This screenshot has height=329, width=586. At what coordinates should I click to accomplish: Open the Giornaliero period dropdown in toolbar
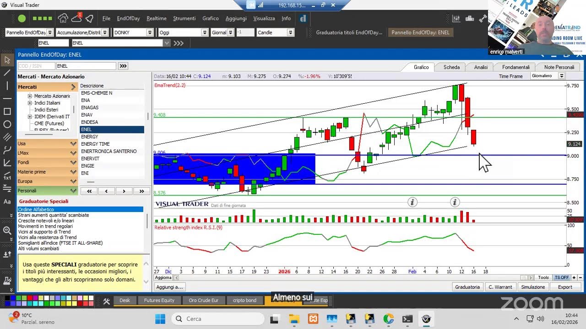click(x=230, y=32)
